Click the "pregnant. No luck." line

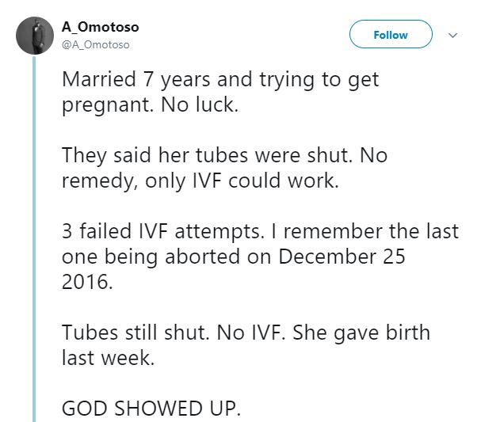(150, 105)
